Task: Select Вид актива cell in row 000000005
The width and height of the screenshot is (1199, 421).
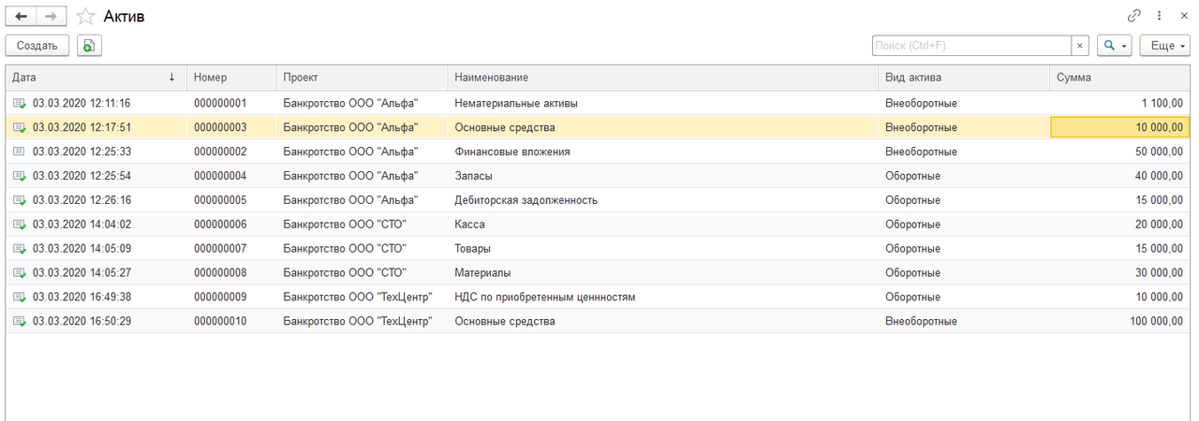Action: pos(964,200)
